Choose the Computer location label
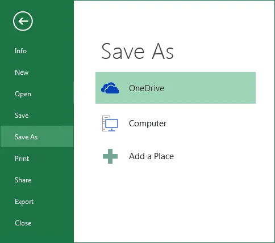 [x=148, y=123]
